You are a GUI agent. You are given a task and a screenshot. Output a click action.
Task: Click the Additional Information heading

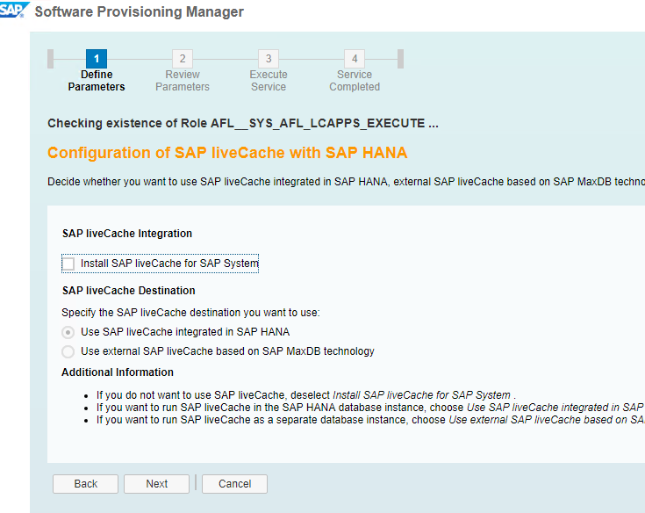[x=118, y=372]
